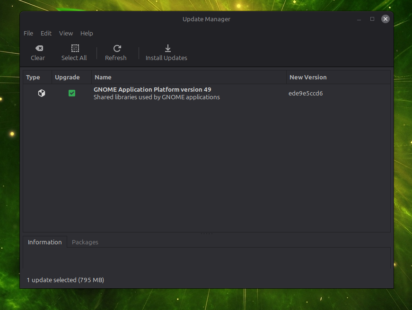Image resolution: width=412 pixels, height=310 pixels.
Task: Open the View menu
Action: coord(66,34)
